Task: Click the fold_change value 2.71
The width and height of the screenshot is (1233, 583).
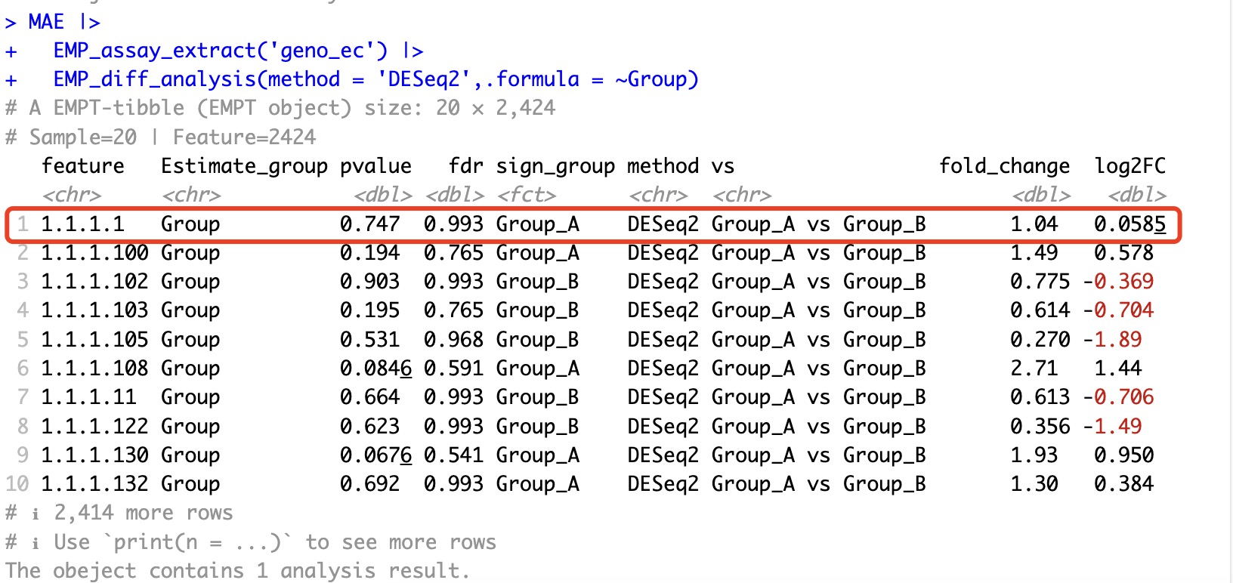Action: (1034, 369)
